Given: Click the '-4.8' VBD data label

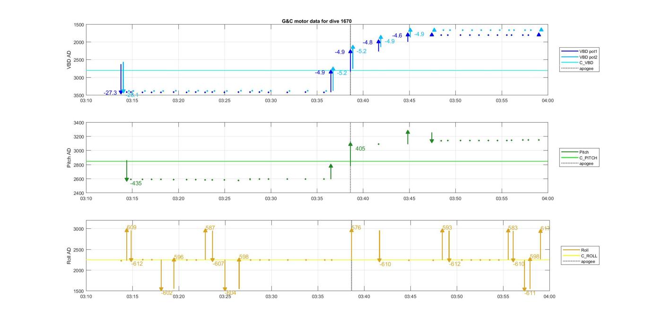Looking at the screenshot, I should (368, 42).
